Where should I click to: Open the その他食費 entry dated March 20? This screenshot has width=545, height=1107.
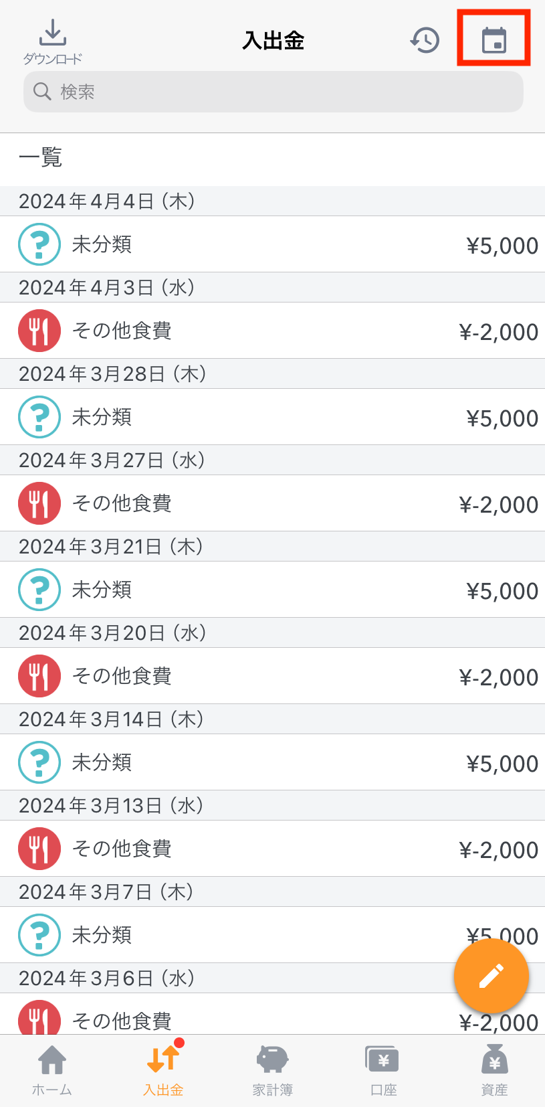pyautogui.click(x=272, y=676)
